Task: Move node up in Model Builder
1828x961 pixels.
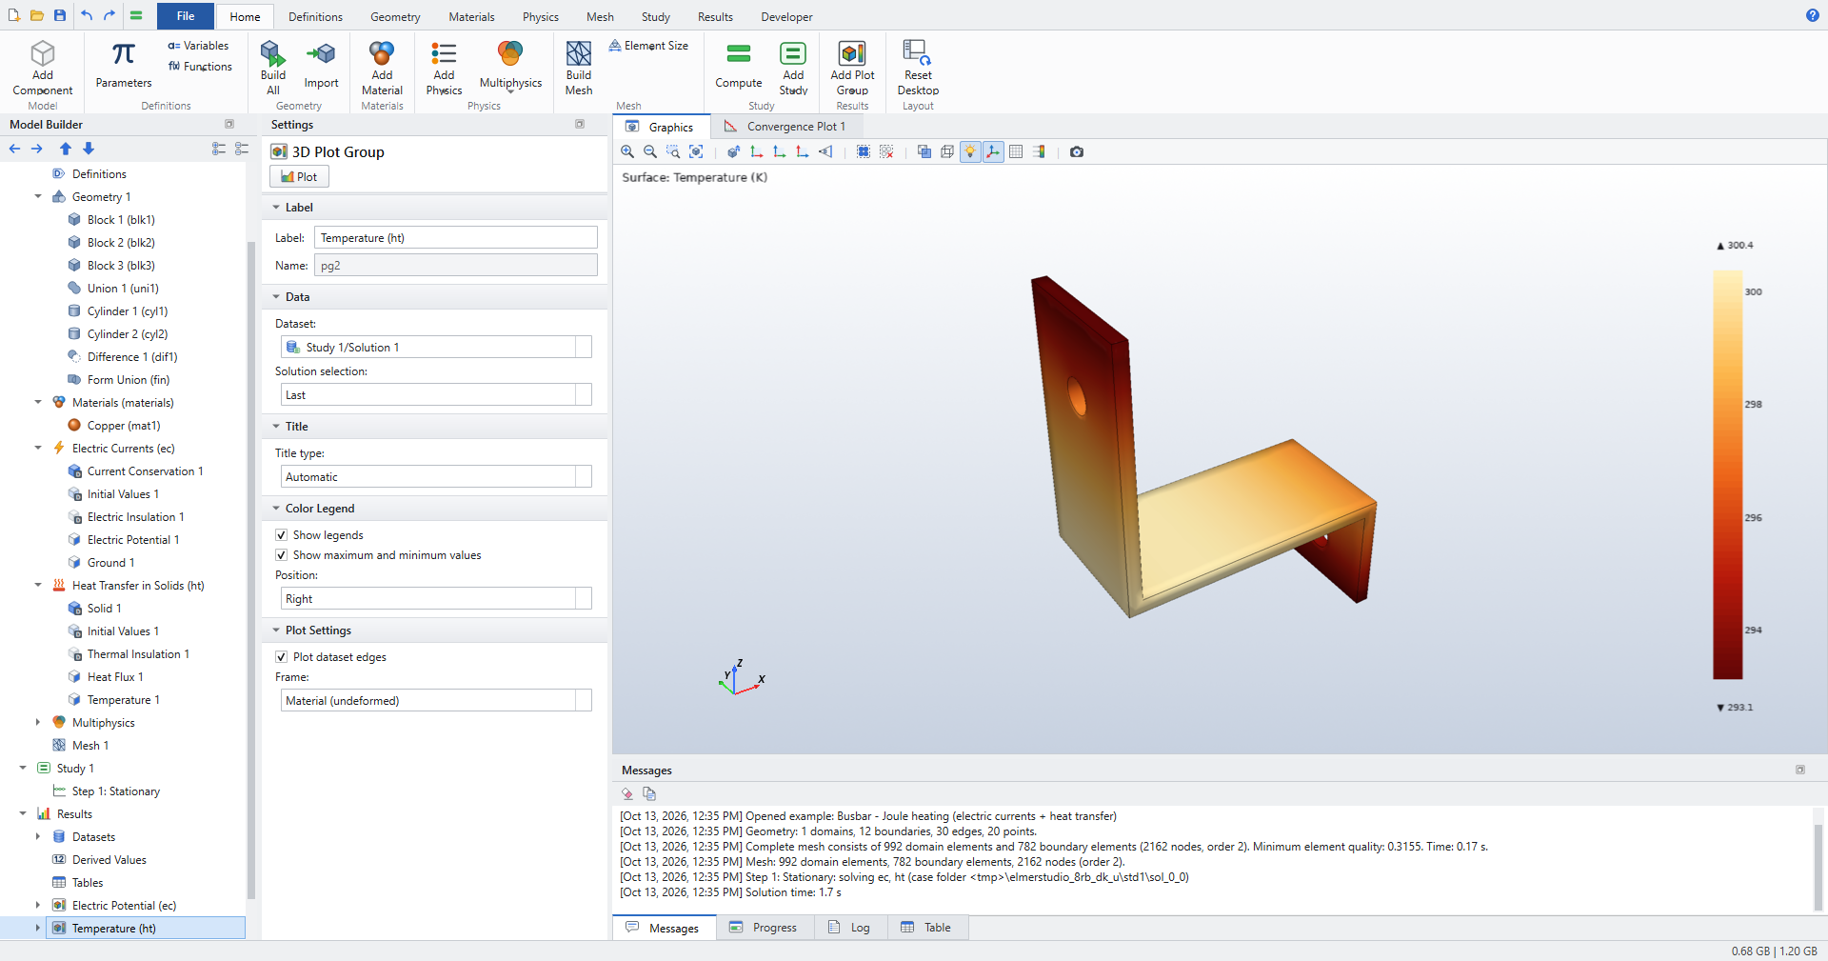Action: (66, 149)
